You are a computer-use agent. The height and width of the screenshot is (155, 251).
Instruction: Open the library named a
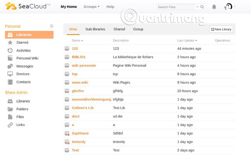[73, 125]
